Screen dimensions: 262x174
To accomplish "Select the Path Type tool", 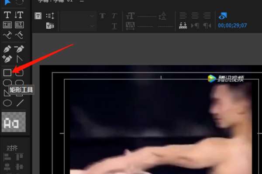I will point(7,35).
